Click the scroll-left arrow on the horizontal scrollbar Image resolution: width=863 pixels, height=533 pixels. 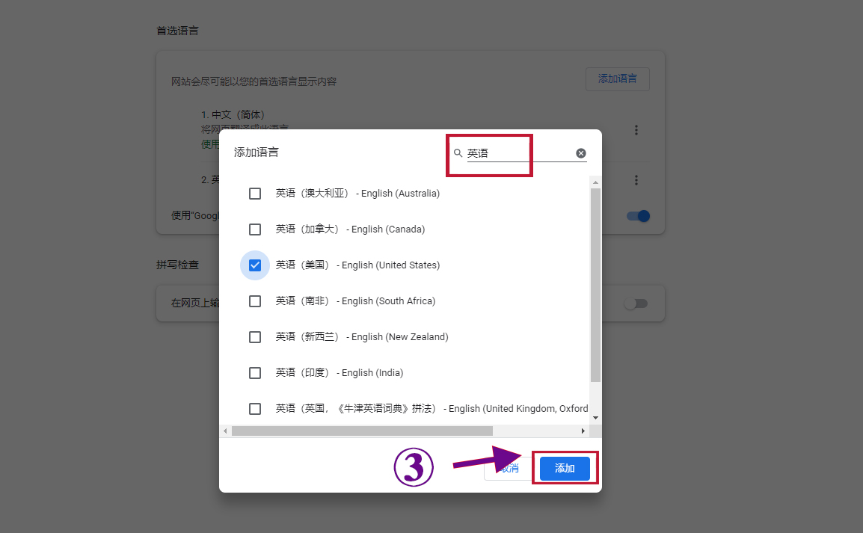tap(225, 431)
